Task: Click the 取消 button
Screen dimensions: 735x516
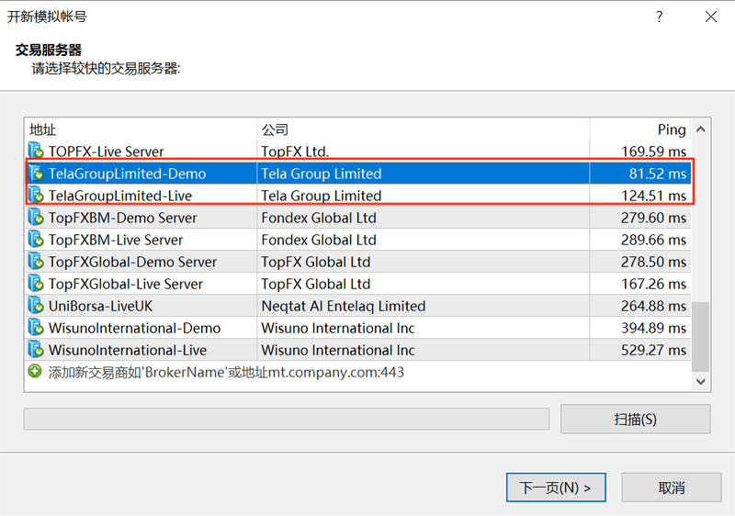Action: (x=672, y=488)
